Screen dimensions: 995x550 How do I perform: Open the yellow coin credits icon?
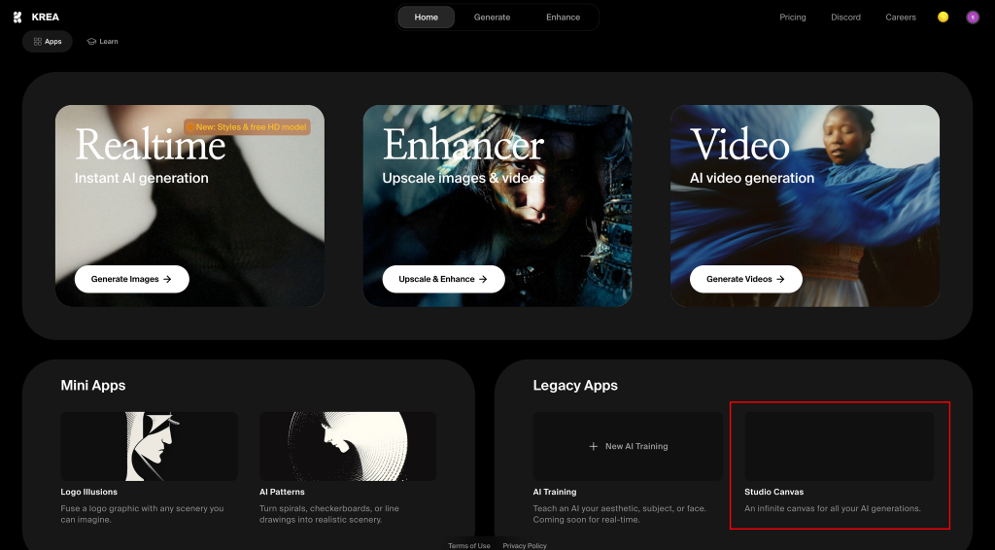pos(943,17)
